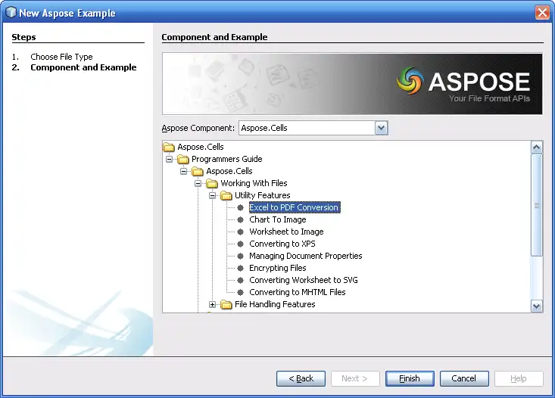The width and height of the screenshot is (555, 398).
Task: Click the Working With Files folder icon
Action: tap(212, 183)
